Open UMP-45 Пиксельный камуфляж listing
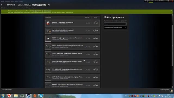 tap(72, 78)
